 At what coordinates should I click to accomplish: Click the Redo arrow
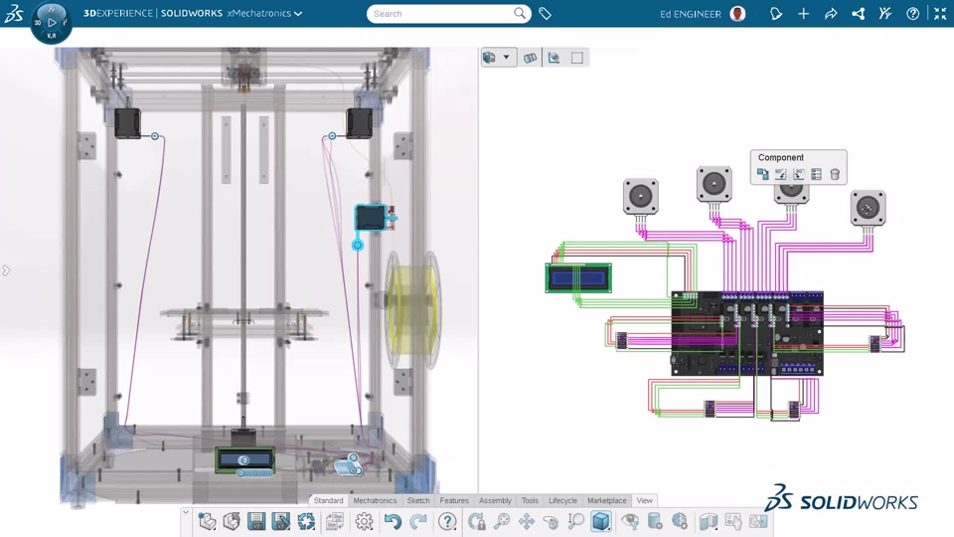coord(418,521)
